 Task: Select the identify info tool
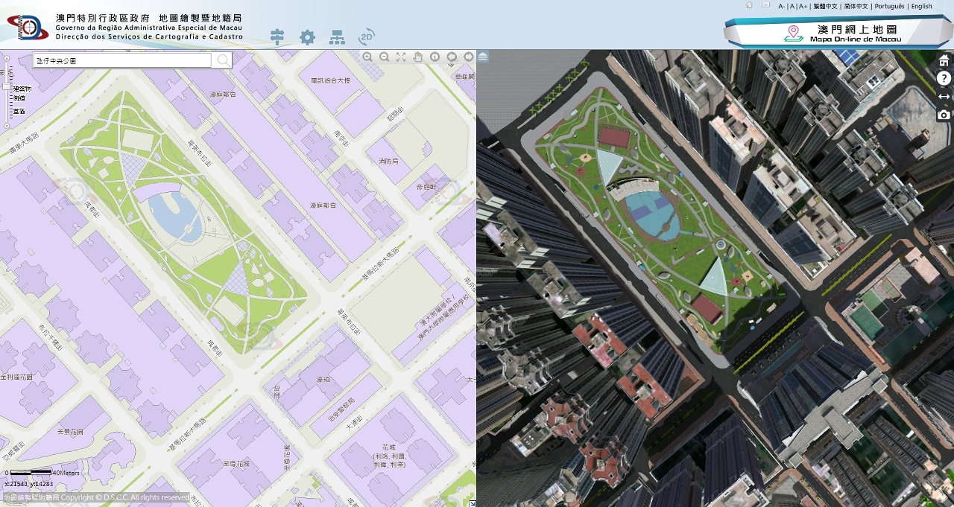tap(435, 57)
